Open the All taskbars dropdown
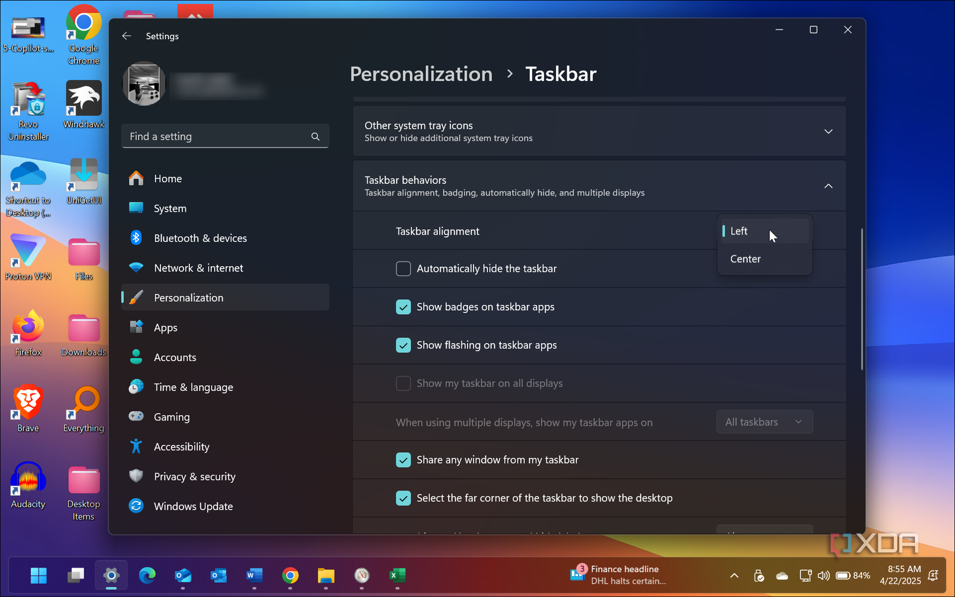Image resolution: width=955 pixels, height=597 pixels. 764,422
